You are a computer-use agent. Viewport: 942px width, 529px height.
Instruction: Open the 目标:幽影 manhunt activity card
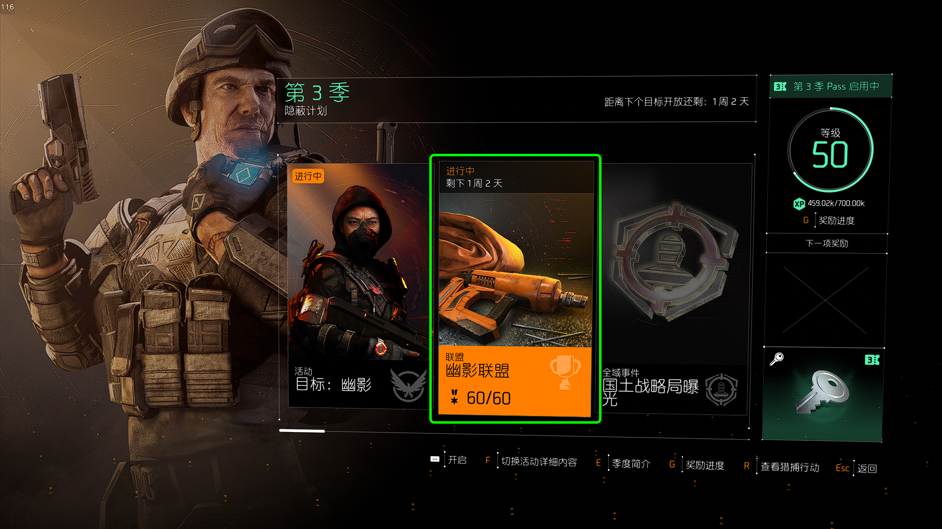click(357, 287)
